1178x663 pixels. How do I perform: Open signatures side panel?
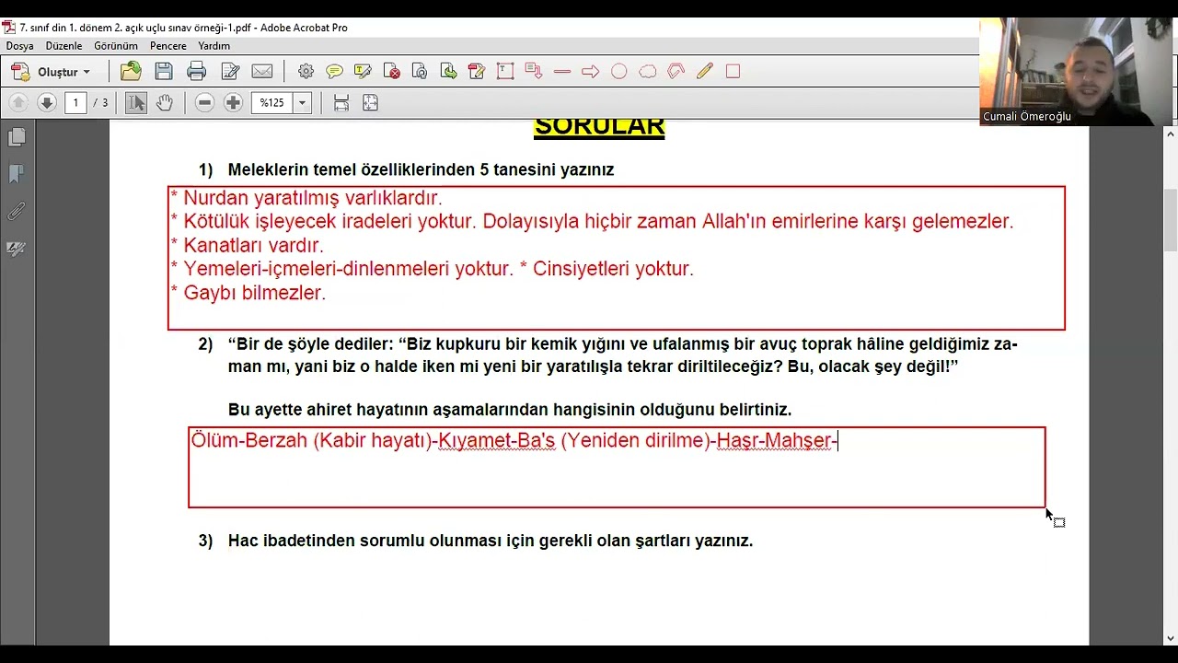(x=17, y=249)
